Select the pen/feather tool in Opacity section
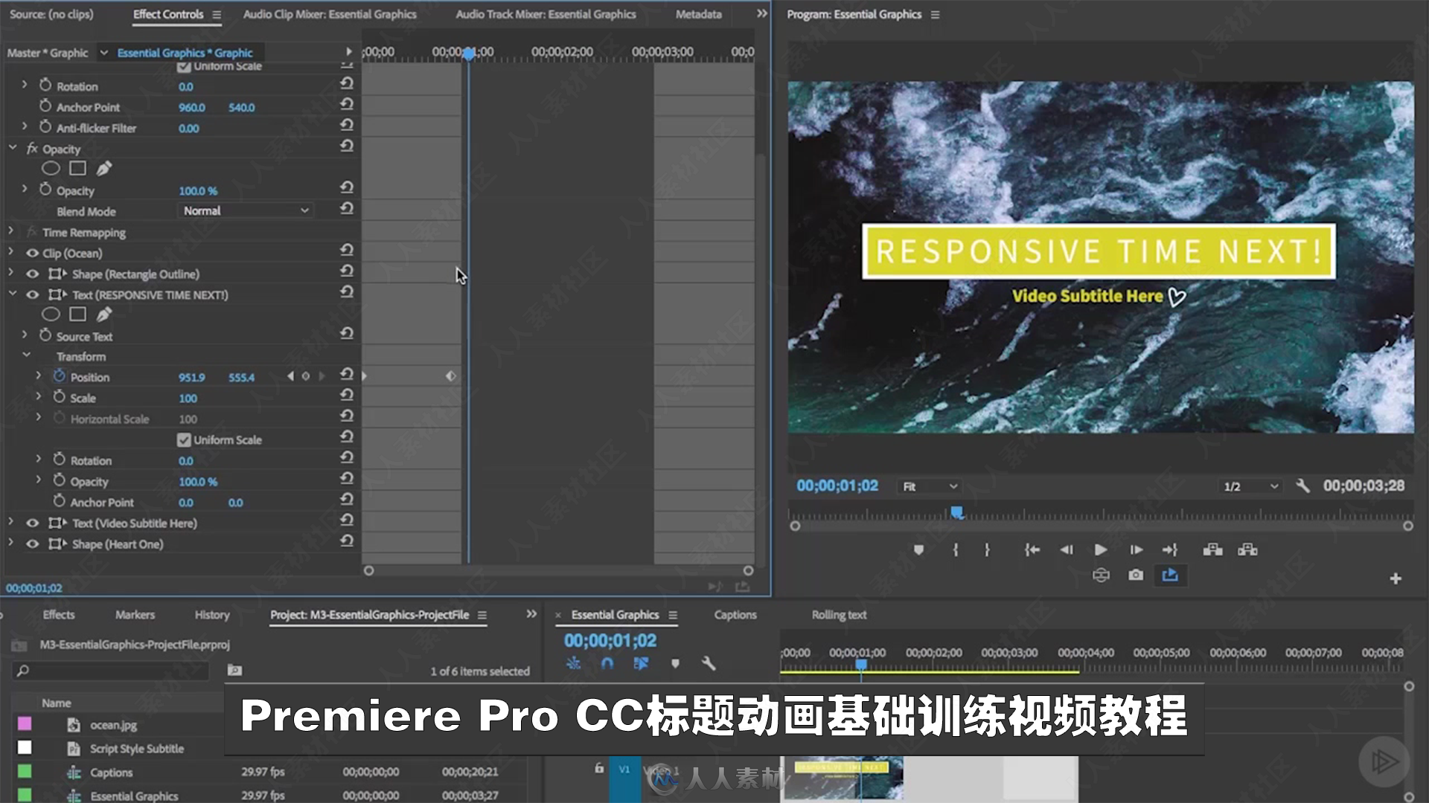1429x803 pixels. [x=105, y=169]
